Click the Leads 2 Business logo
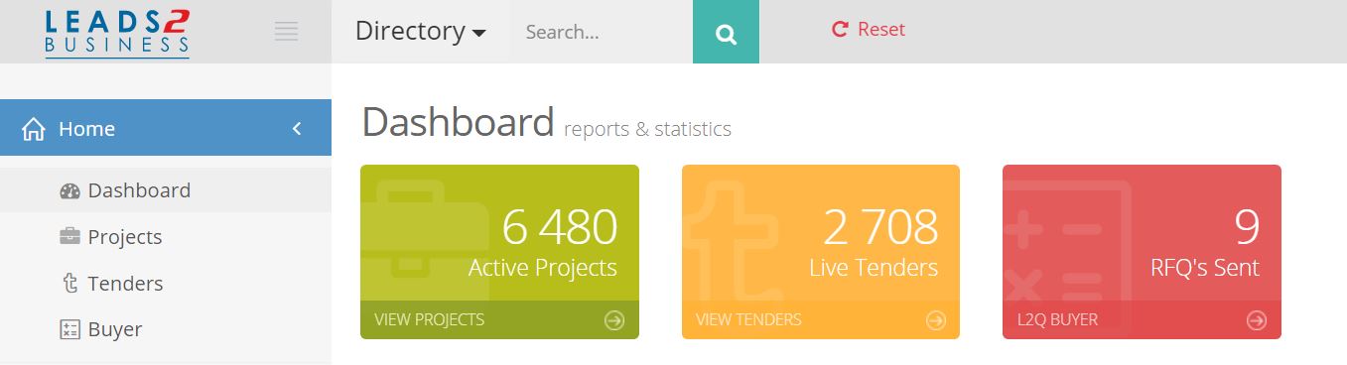1347x365 pixels. [x=117, y=32]
